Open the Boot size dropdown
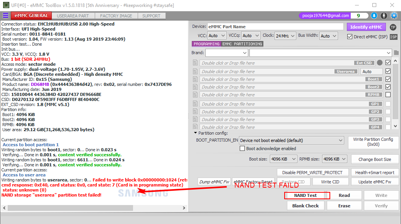 pos(283,159)
